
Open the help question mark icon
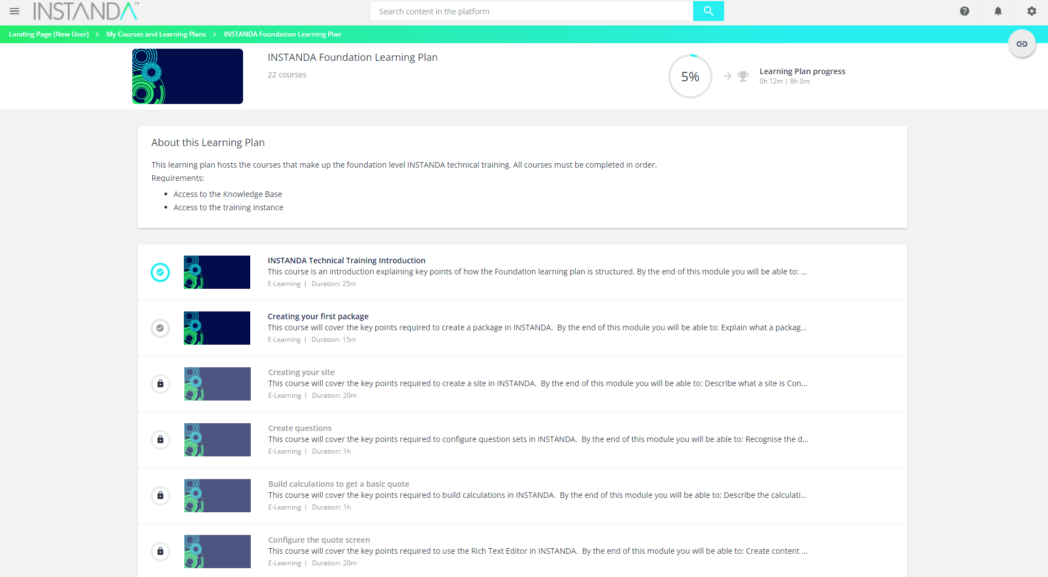point(964,11)
